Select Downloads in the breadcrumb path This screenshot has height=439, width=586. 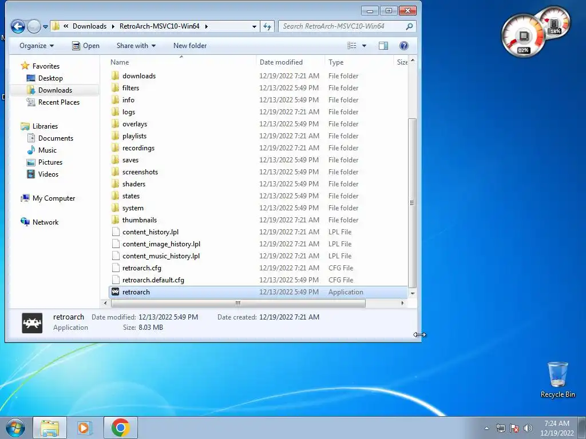[89, 26]
